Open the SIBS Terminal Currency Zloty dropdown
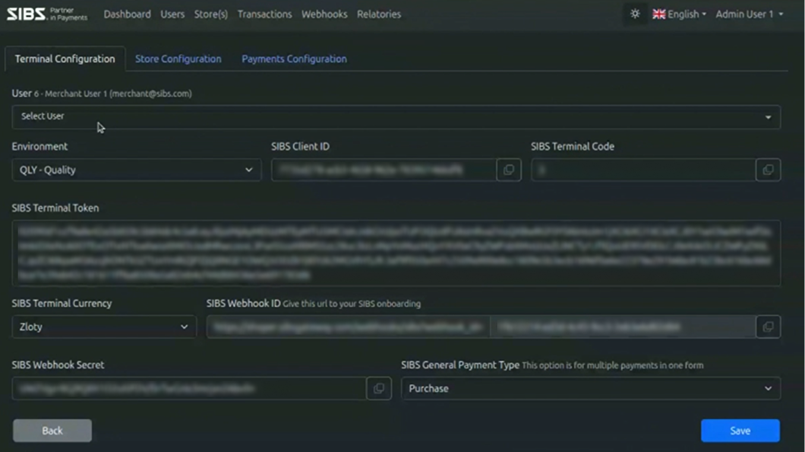This screenshot has width=805, height=452. tap(104, 327)
